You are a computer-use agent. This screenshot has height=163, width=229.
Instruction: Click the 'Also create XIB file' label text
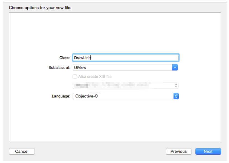[x=95, y=76]
